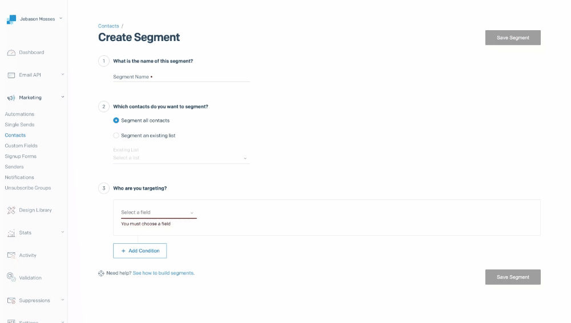Image resolution: width=571 pixels, height=323 pixels.
Task: Click the SendGrid logo icon
Action: point(11,20)
